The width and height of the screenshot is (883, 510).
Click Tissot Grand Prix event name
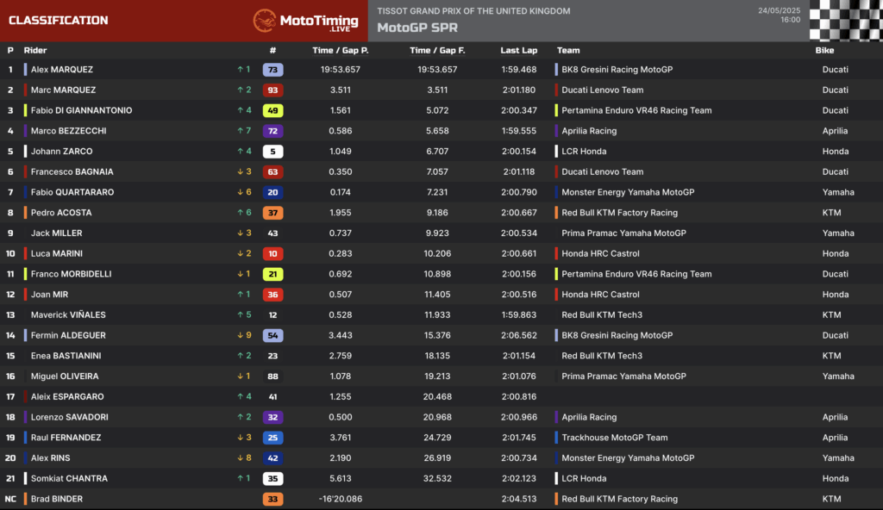473,10
